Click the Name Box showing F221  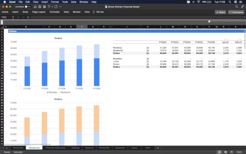pyautogui.click(x=6, y=17)
